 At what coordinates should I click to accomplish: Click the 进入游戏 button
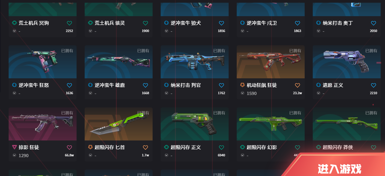coord(339,169)
